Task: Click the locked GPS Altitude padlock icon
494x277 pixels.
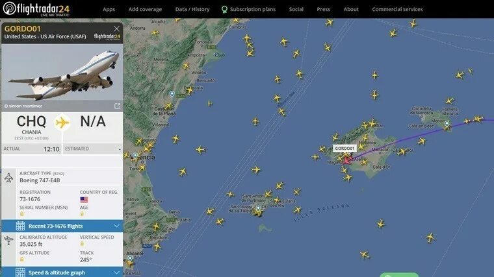Action: pos(21,259)
